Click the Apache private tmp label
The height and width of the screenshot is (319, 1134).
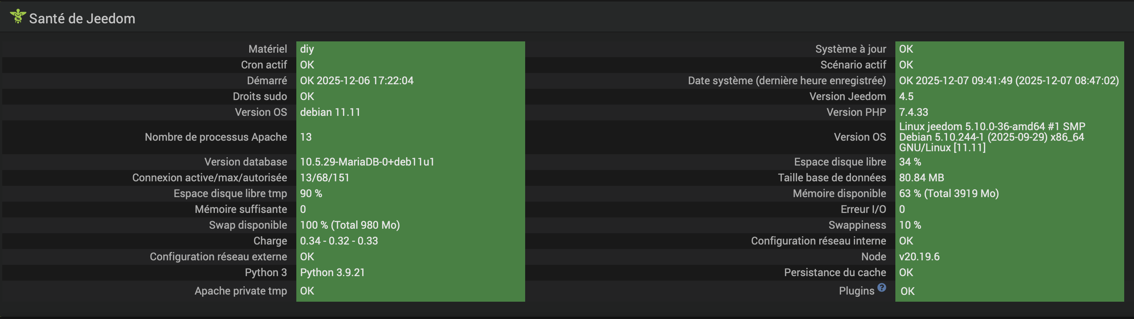pyautogui.click(x=241, y=291)
